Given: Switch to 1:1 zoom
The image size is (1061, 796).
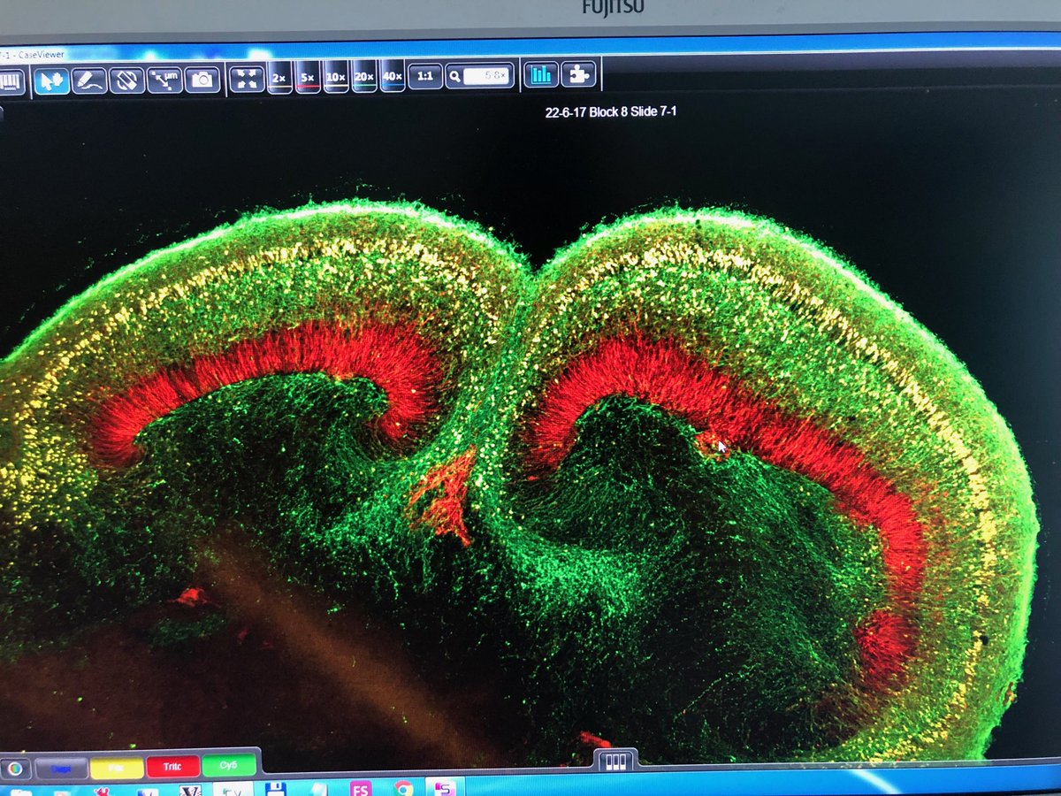Looking at the screenshot, I should [425, 76].
